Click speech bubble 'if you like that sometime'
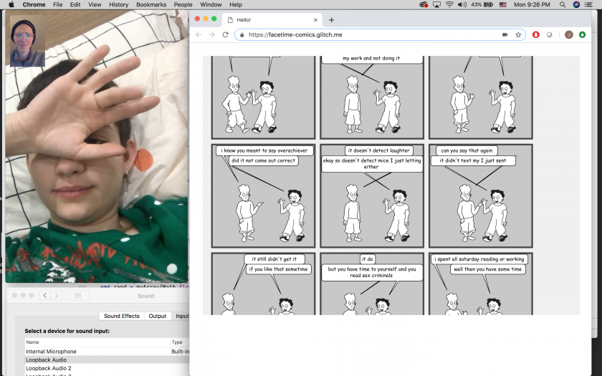This screenshot has height=376, width=602. (278, 269)
